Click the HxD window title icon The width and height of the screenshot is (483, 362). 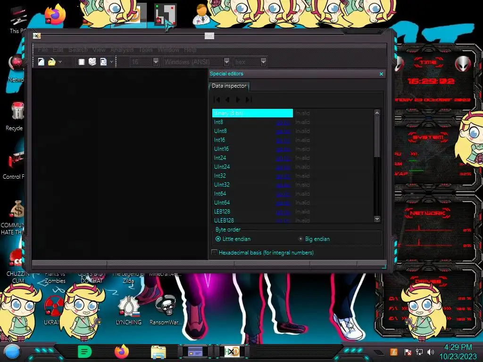point(37,36)
